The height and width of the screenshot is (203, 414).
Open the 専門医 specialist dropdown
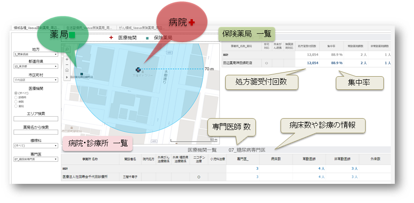click(x=36, y=159)
